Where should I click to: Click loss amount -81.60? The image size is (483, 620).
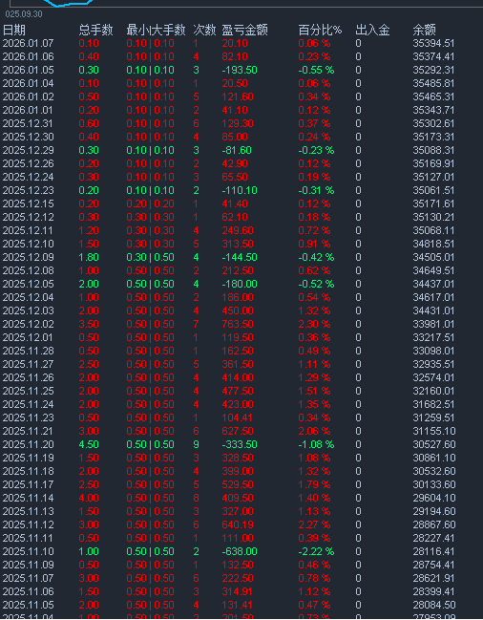pyautogui.click(x=237, y=150)
